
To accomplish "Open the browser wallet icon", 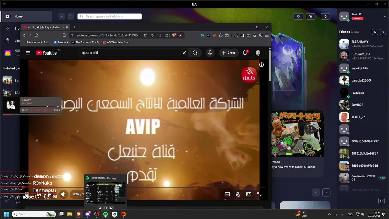I will pyautogui.click(x=249, y=35).
